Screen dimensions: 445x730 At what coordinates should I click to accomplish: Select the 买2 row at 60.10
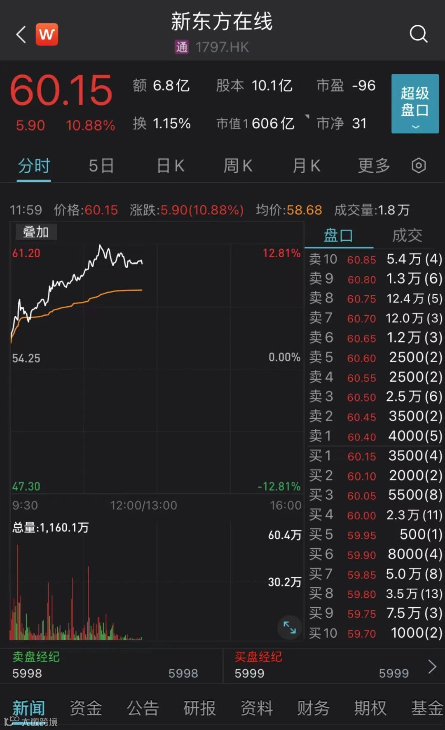[375, 476]
